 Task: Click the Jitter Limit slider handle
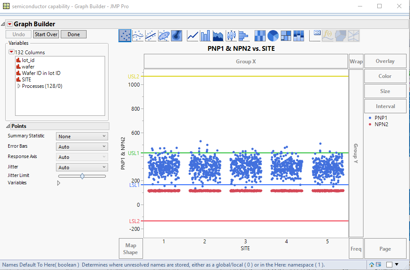tap(82, 176)
